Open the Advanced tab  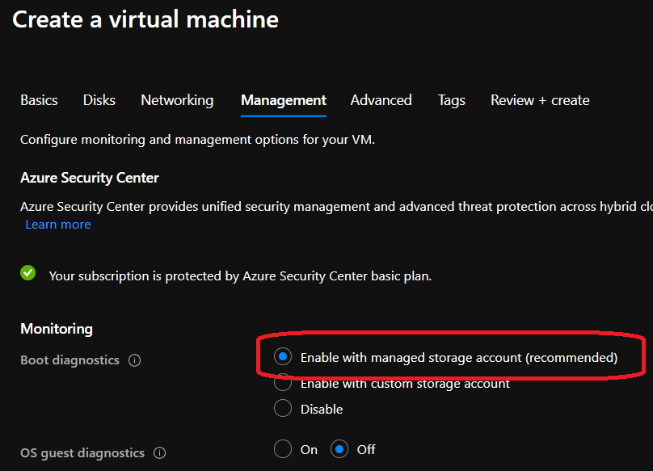[x=381, y=100]
